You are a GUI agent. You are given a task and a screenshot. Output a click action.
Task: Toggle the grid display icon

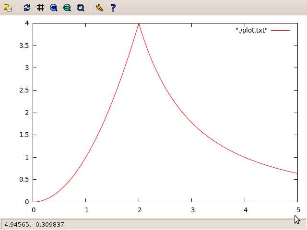(40, 8)
